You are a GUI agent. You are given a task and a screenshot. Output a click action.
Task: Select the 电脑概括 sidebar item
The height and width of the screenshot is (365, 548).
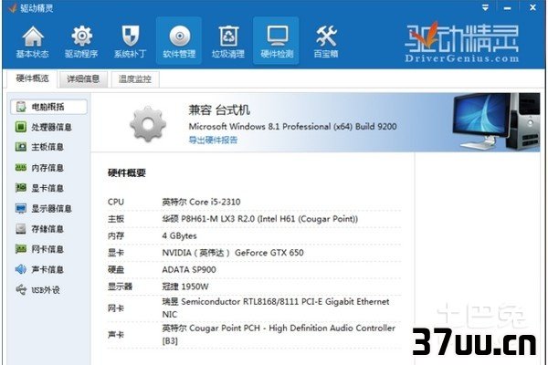(x=48, y=107)
